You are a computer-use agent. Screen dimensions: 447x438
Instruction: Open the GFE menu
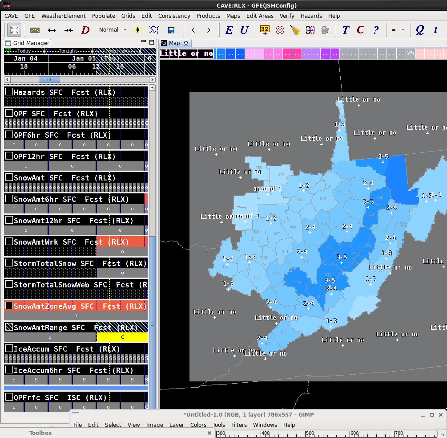30,16
